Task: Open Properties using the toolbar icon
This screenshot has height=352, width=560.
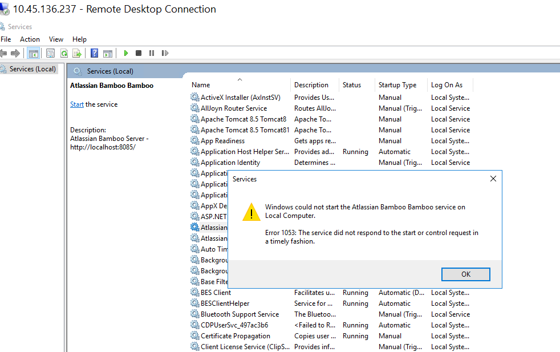Action: pyautogui.click(x=51, y=53)
